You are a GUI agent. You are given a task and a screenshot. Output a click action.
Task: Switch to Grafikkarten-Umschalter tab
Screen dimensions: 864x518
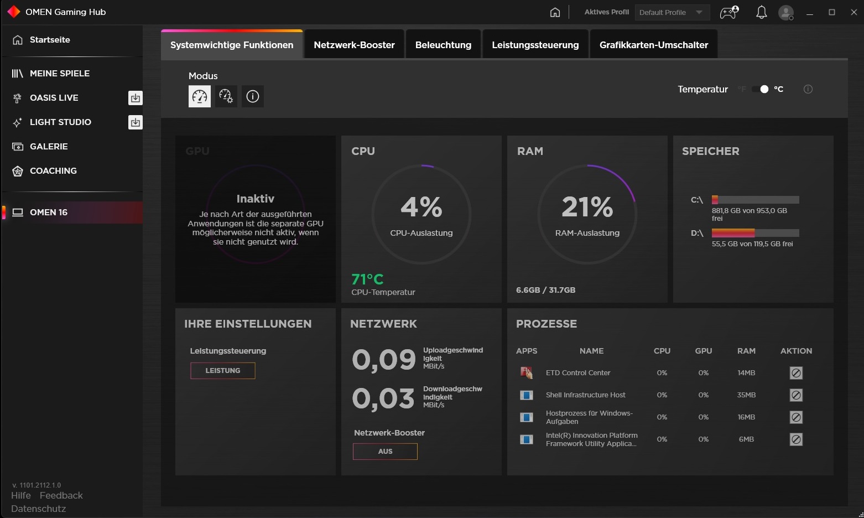[x=654, y=45]
